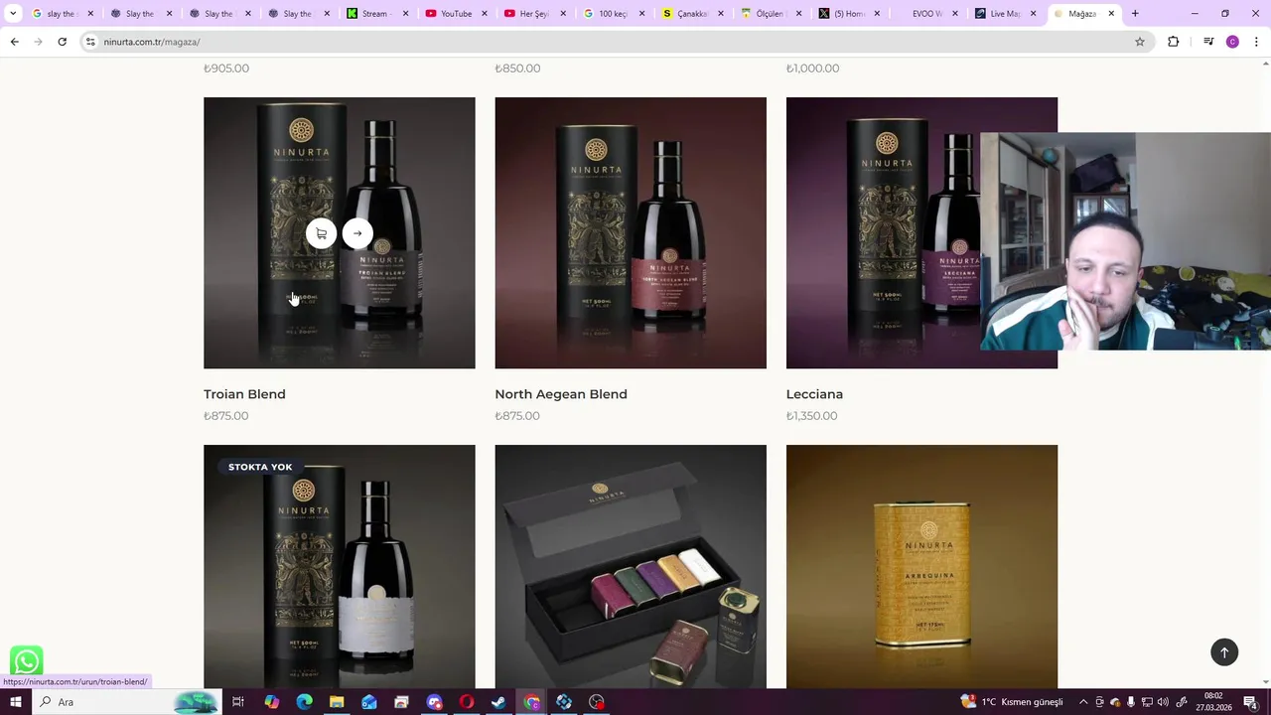View site information icon in address bar
Image resolution: width=1271 pixels, height=715 pixels.
pyautogui.click(x=90, y=42)
